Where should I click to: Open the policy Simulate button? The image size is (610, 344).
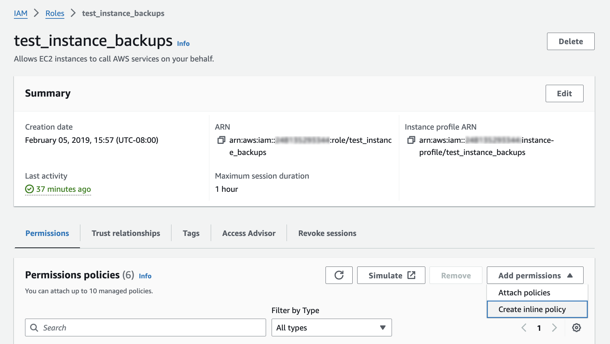click(x=391, y=275)
